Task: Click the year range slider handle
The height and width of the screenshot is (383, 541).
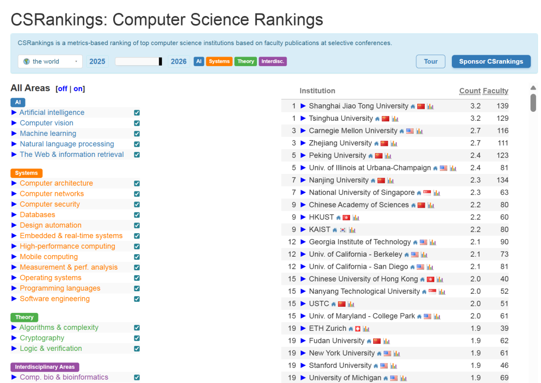Action: [x=160, y=62]
